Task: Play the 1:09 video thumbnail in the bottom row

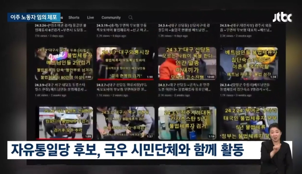Action: point(64,123)
